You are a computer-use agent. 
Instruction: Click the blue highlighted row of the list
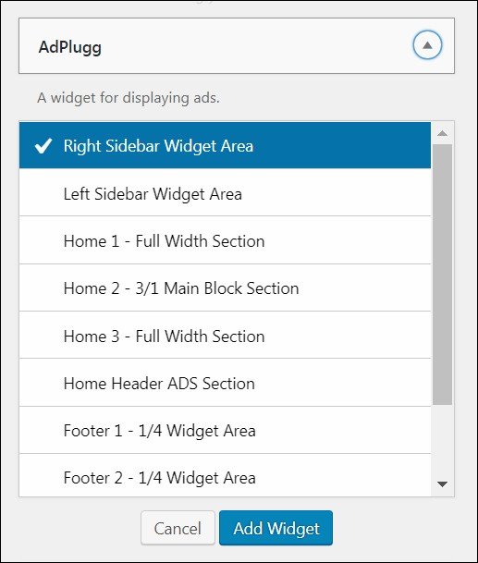pos(226,145)
